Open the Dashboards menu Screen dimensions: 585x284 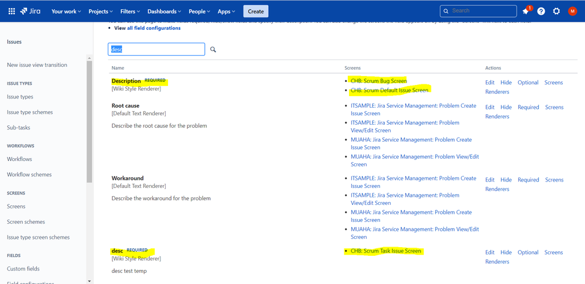click(x=164, y=11)
